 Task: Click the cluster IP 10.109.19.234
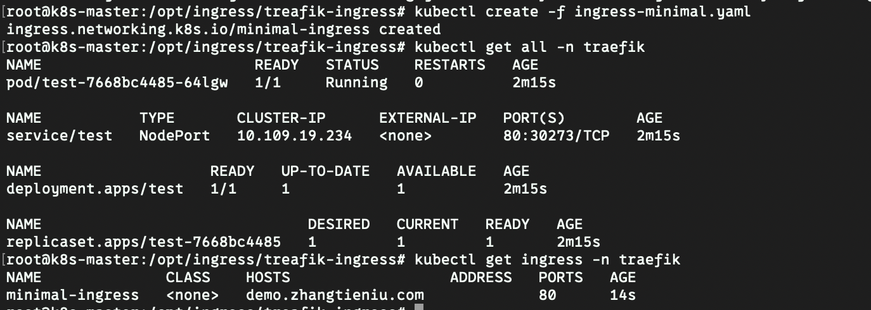click(x=294, y=135)
